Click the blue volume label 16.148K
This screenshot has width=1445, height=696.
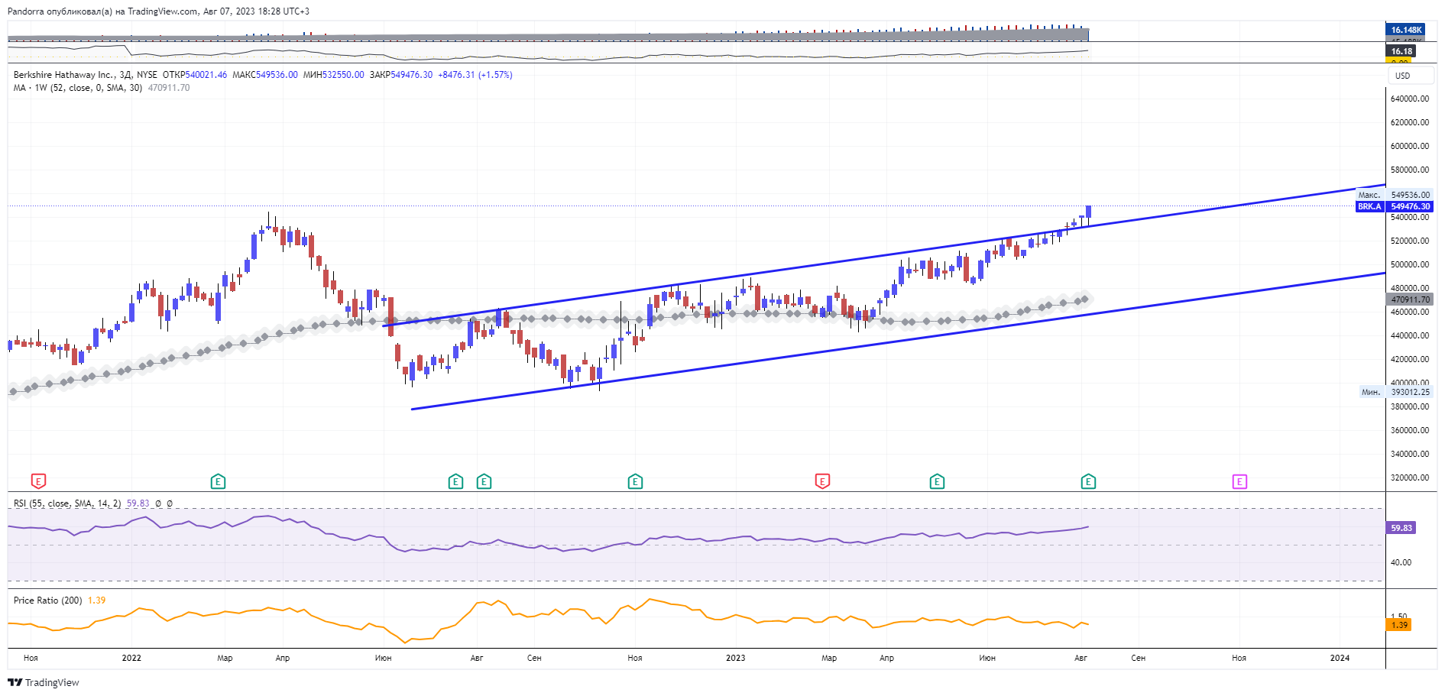[x=1406, y=30]
